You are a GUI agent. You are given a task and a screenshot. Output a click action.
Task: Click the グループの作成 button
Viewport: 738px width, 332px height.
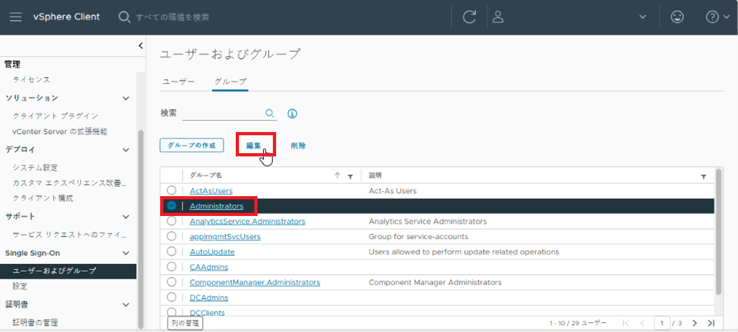192,145
